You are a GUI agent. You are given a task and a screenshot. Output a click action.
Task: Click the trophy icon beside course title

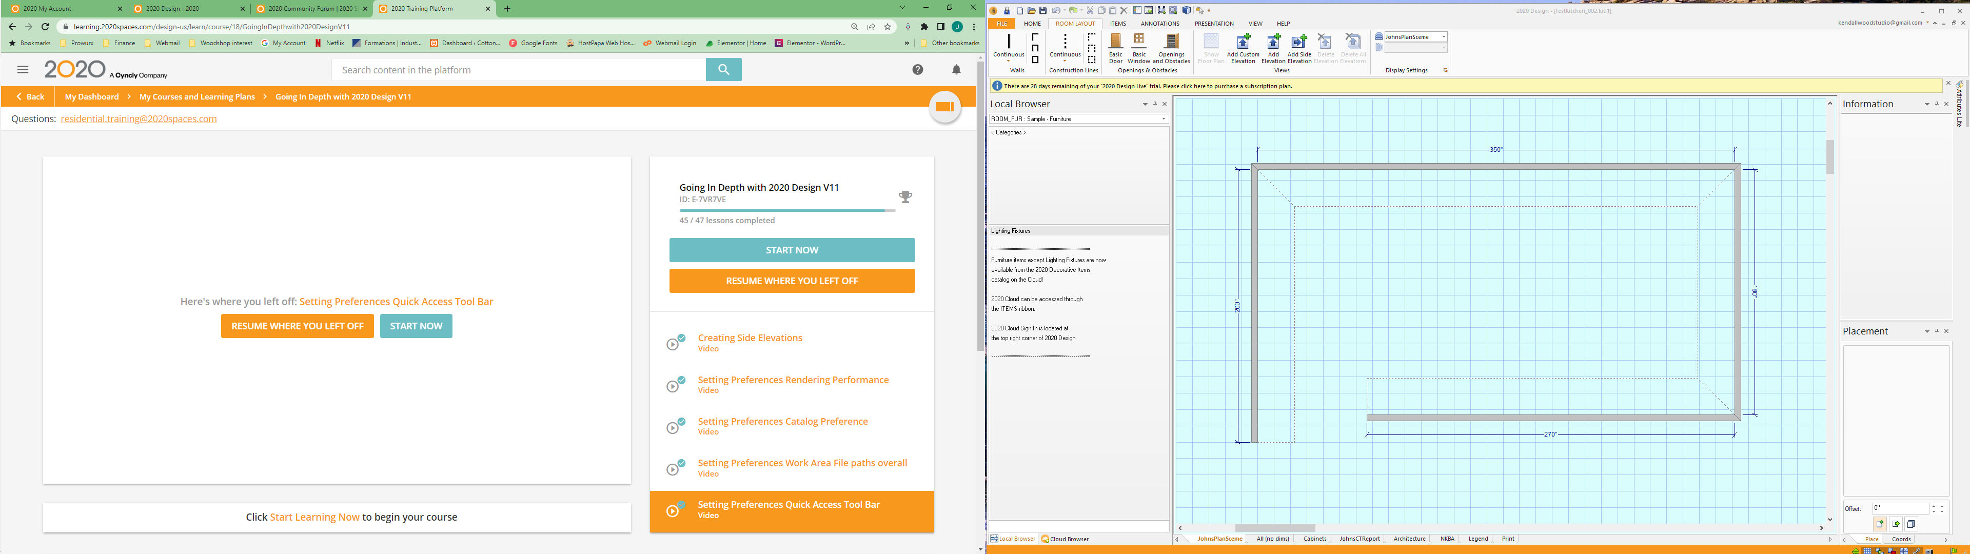(x=905, y=196)
